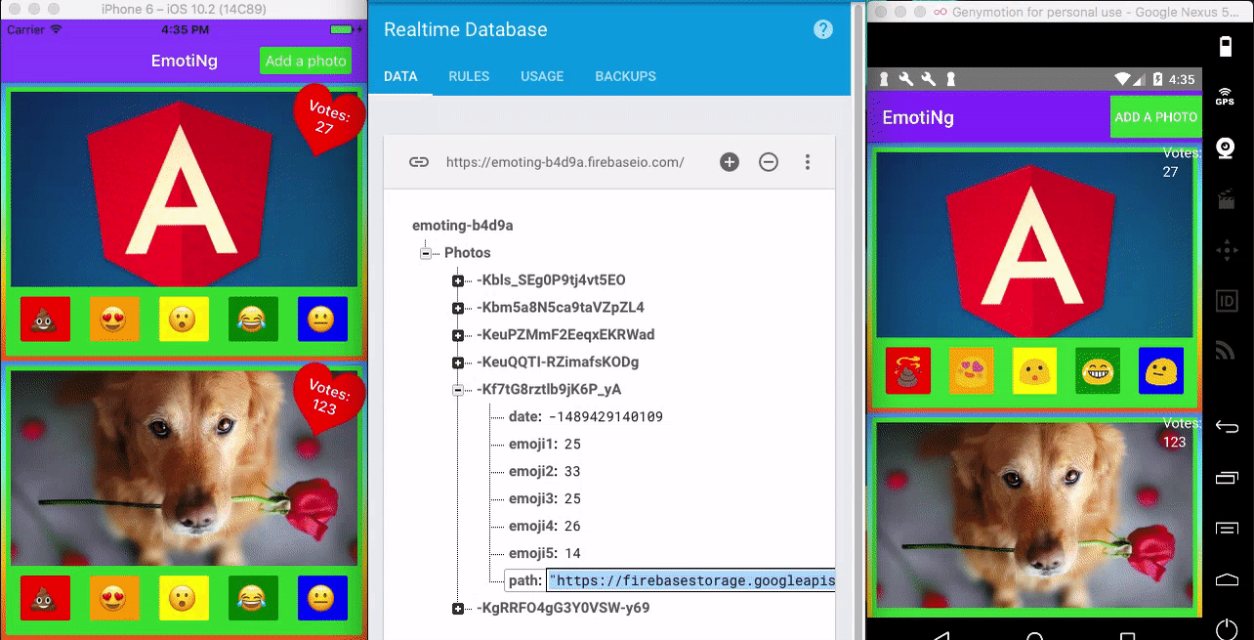The width and height of the screenshot is (1254, 640).
Task: Tap neutral face emoji under dog photo on iPhone
Action: 322,598
